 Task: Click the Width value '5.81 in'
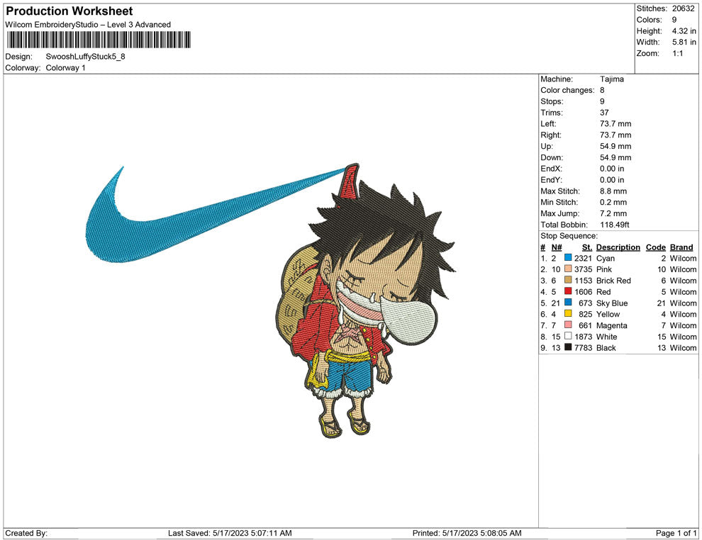click(684, 42)
